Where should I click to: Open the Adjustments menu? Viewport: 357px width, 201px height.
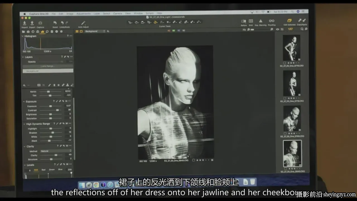(83, 14)
